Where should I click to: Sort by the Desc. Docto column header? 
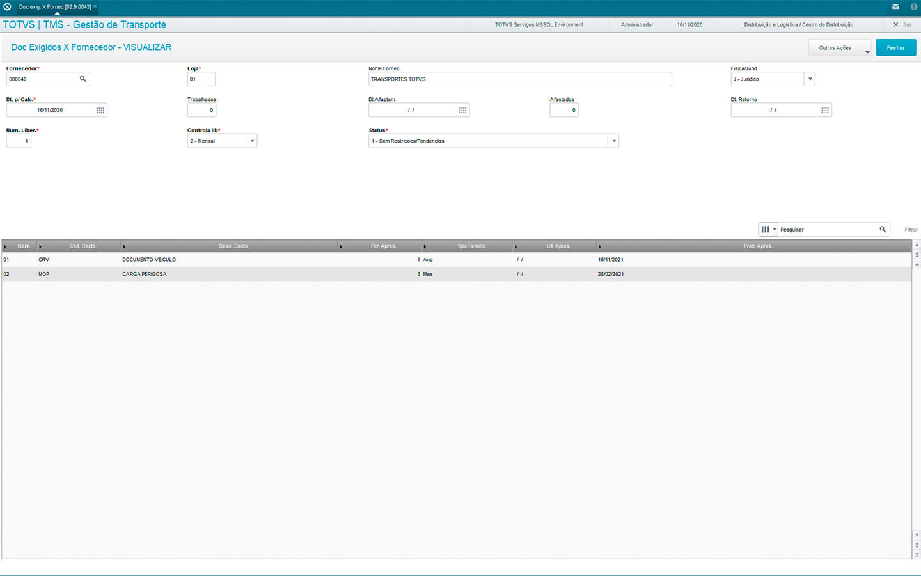(x=233, y=246)
